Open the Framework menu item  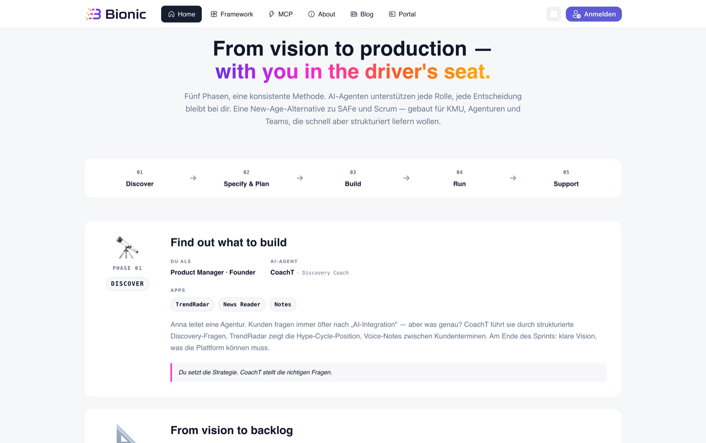(232, 14)
